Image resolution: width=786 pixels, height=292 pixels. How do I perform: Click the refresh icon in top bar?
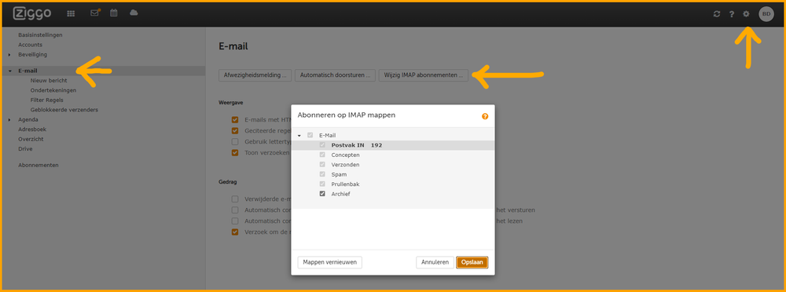717,14
